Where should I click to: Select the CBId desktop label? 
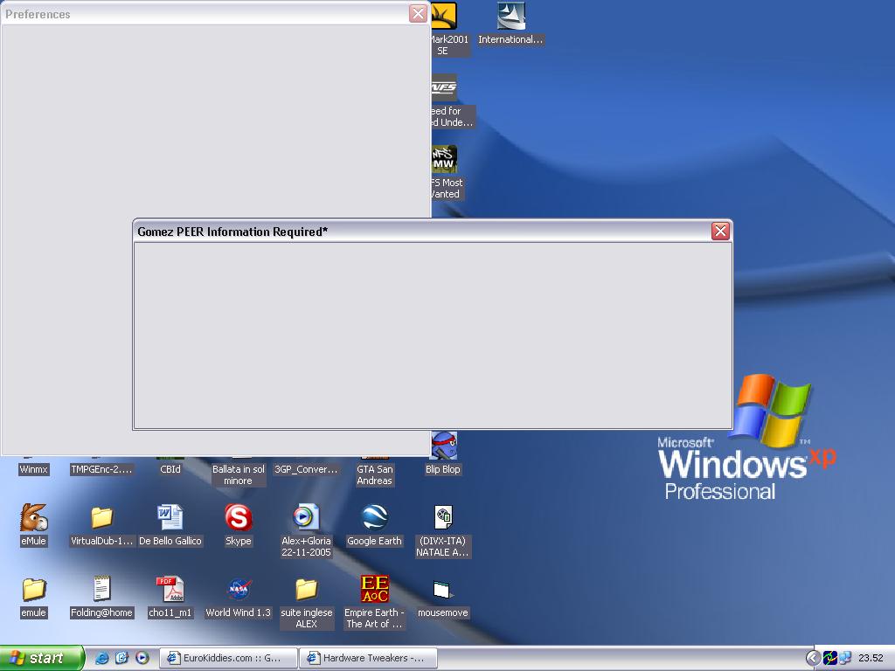170,469
